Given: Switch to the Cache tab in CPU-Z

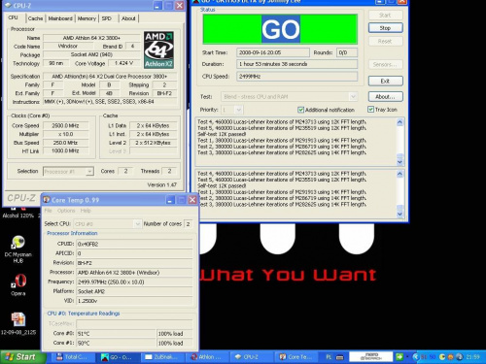Looking at the screenshot, I should (x=35, y=18).
